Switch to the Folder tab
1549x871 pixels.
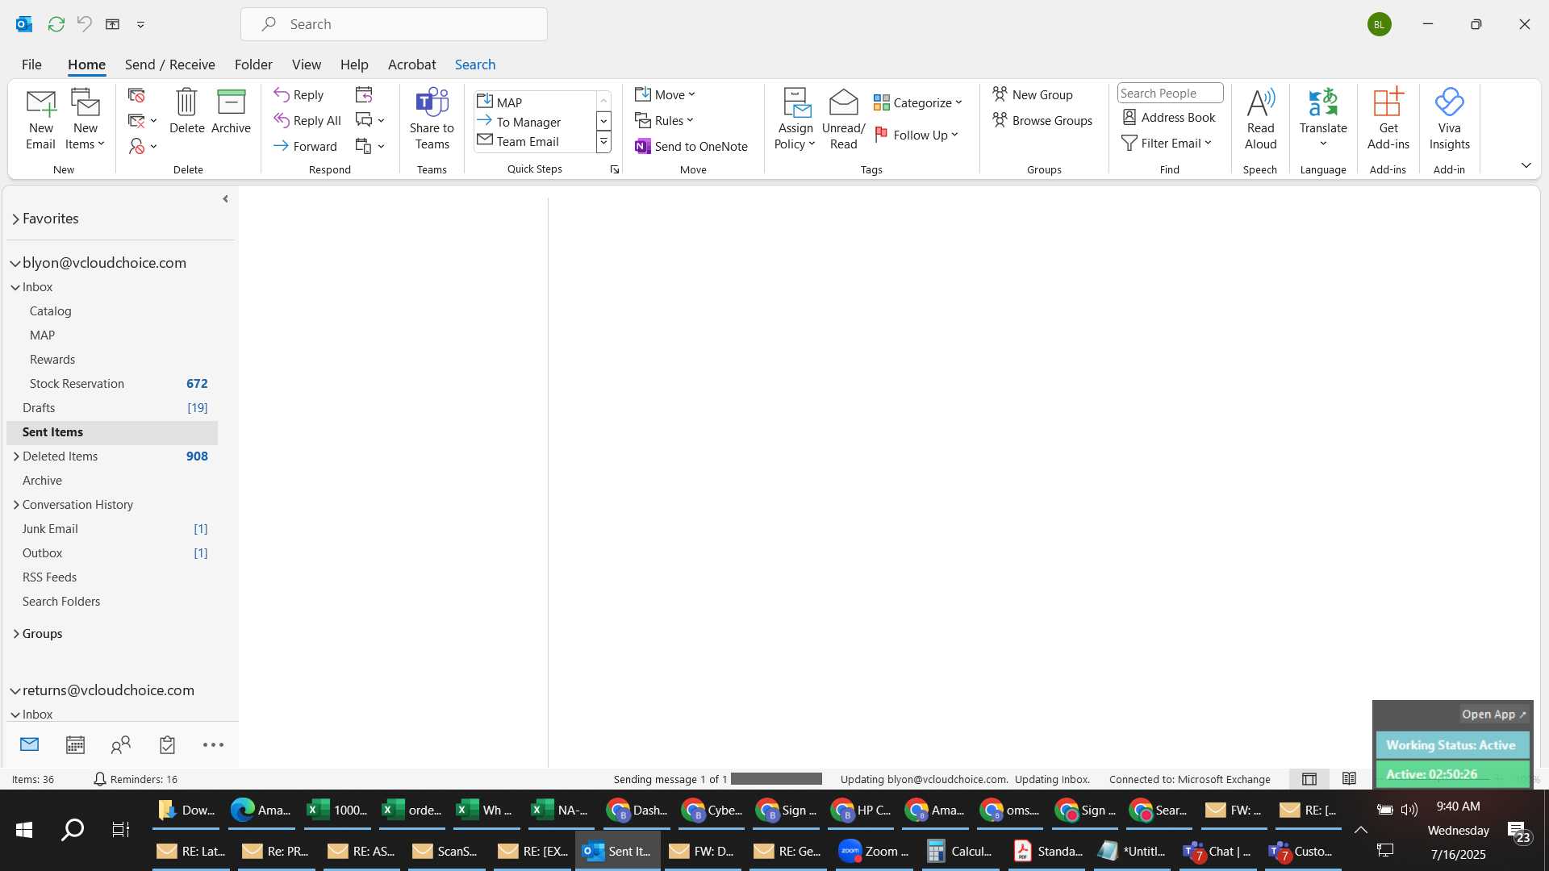(253, 65)
